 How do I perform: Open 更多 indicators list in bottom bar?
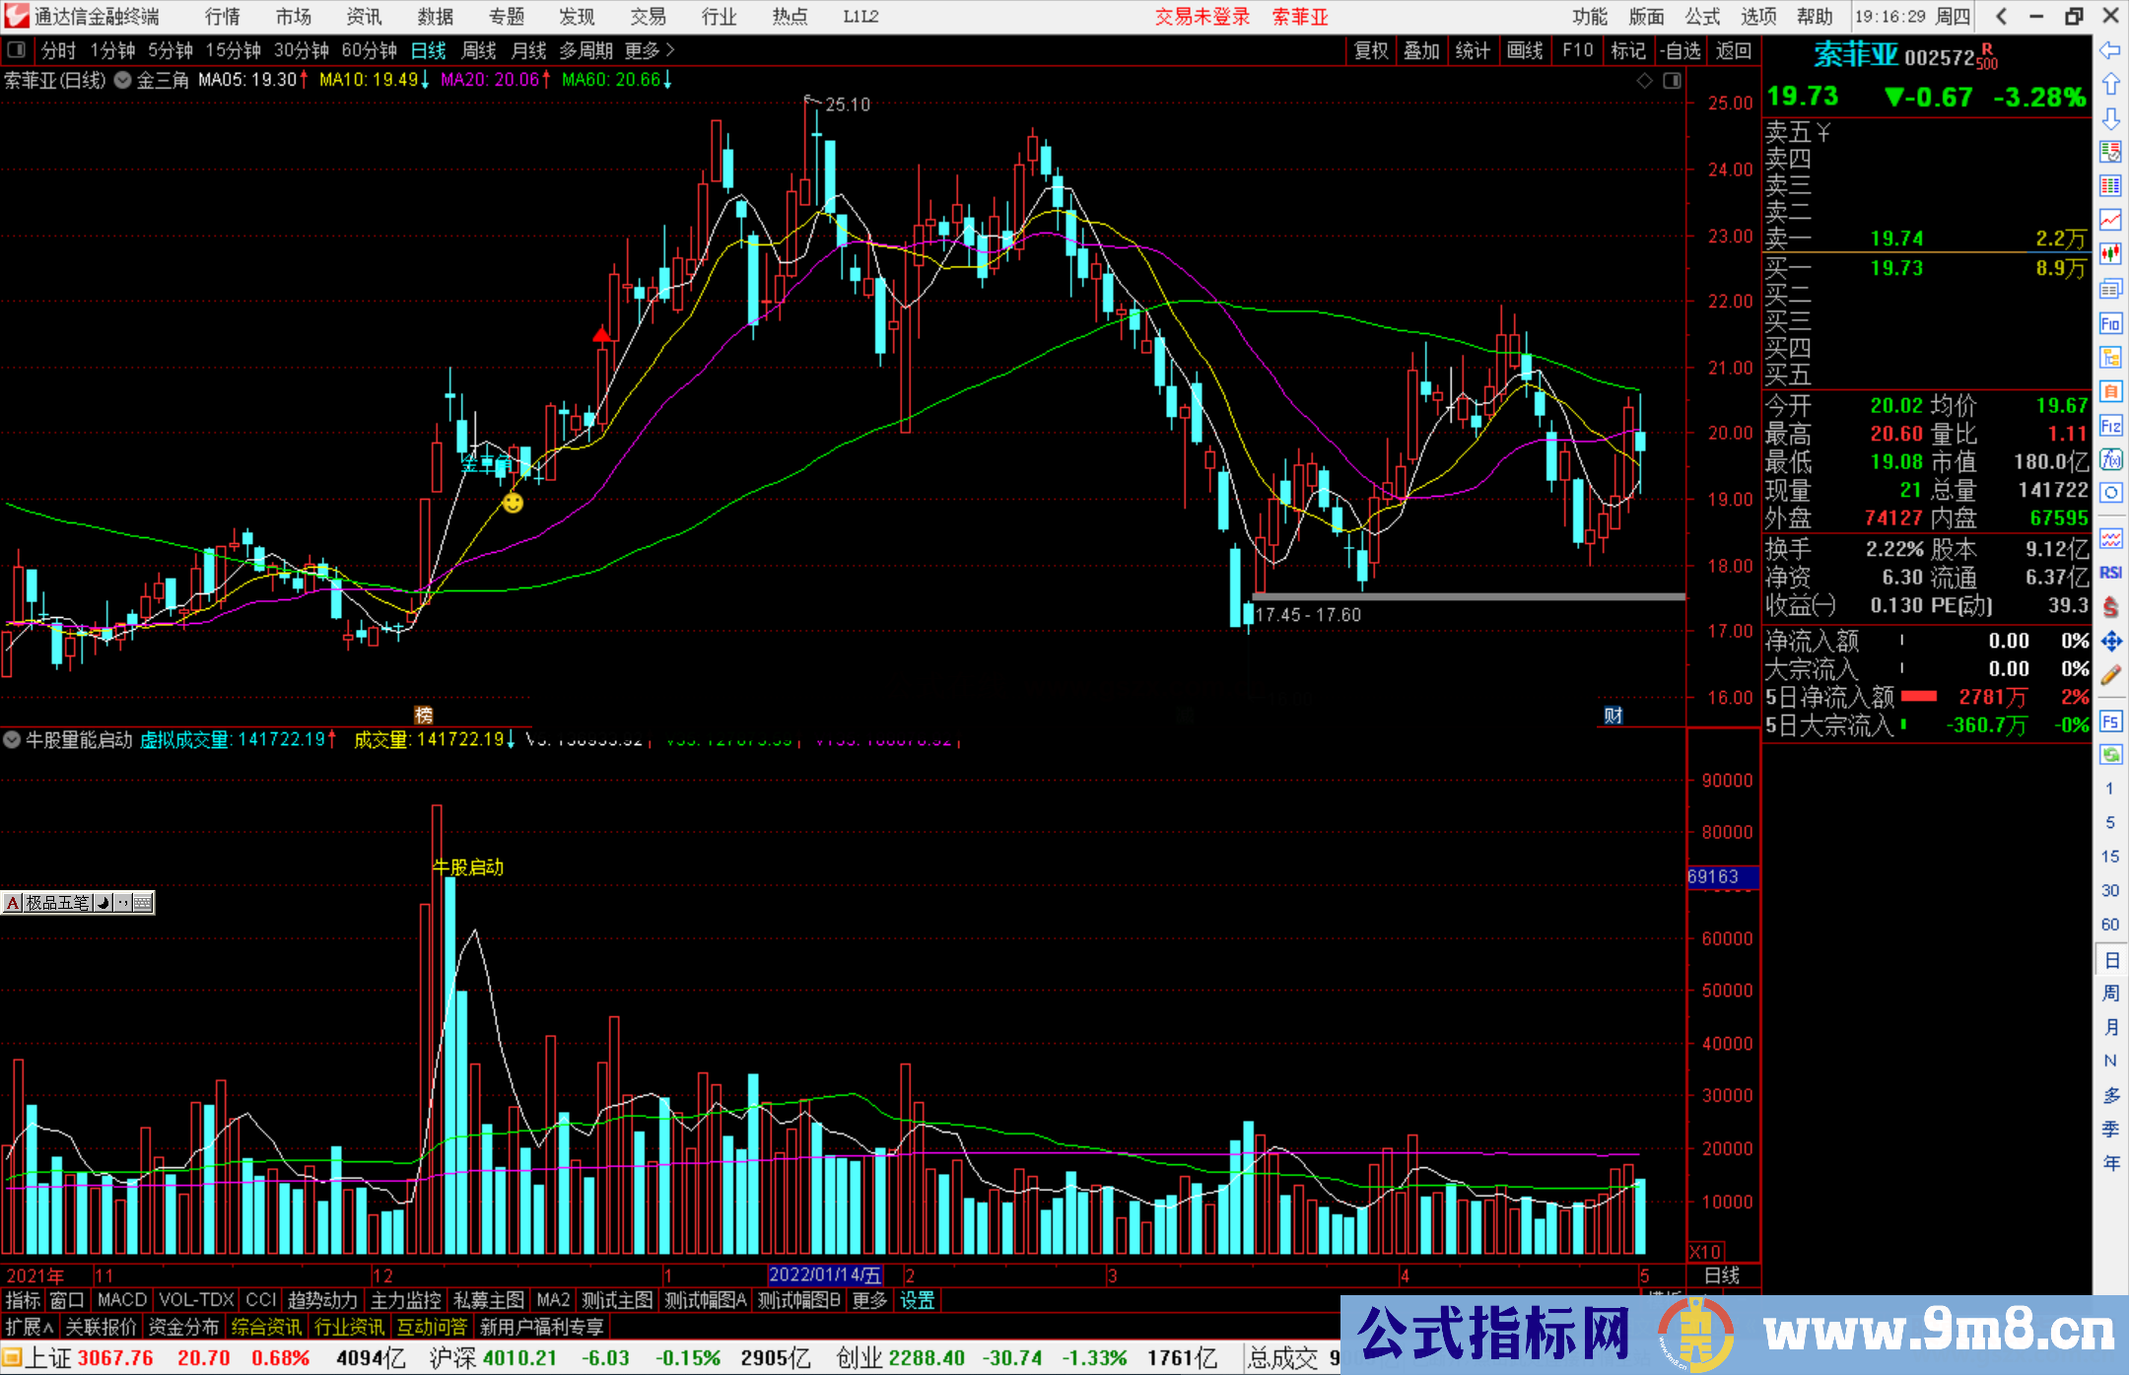tap(869, 1300)
